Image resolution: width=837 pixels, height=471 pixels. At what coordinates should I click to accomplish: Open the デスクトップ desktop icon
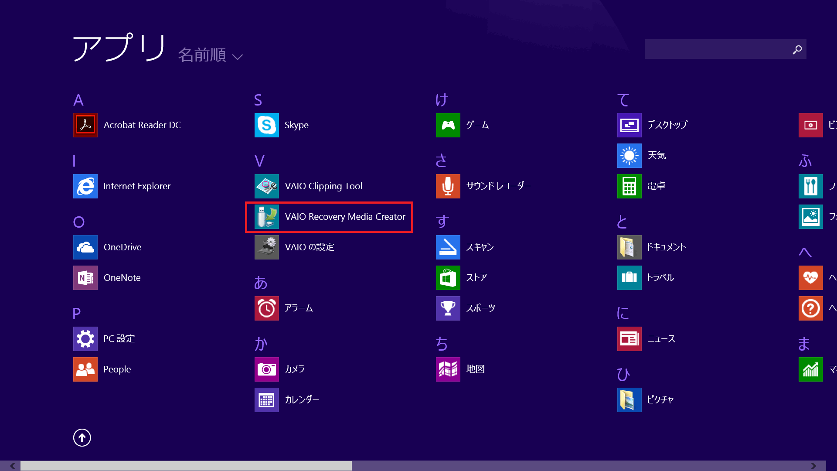pos(629,125)
